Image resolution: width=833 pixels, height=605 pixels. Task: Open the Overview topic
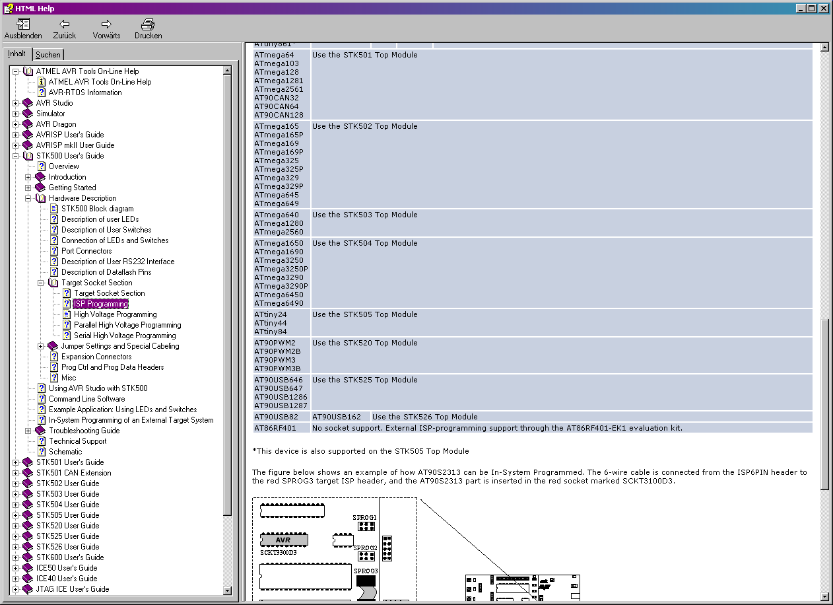point(64,166)
